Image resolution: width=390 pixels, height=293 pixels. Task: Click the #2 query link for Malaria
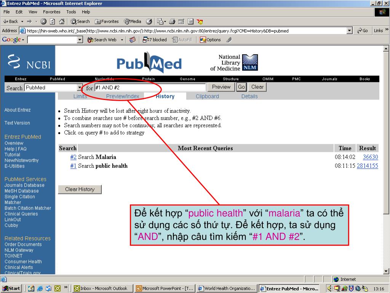pos(73,157)
